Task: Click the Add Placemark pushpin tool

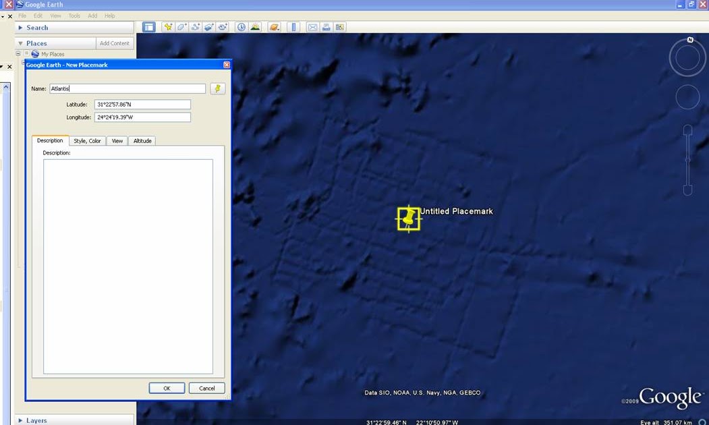Action: click(168, 27)
